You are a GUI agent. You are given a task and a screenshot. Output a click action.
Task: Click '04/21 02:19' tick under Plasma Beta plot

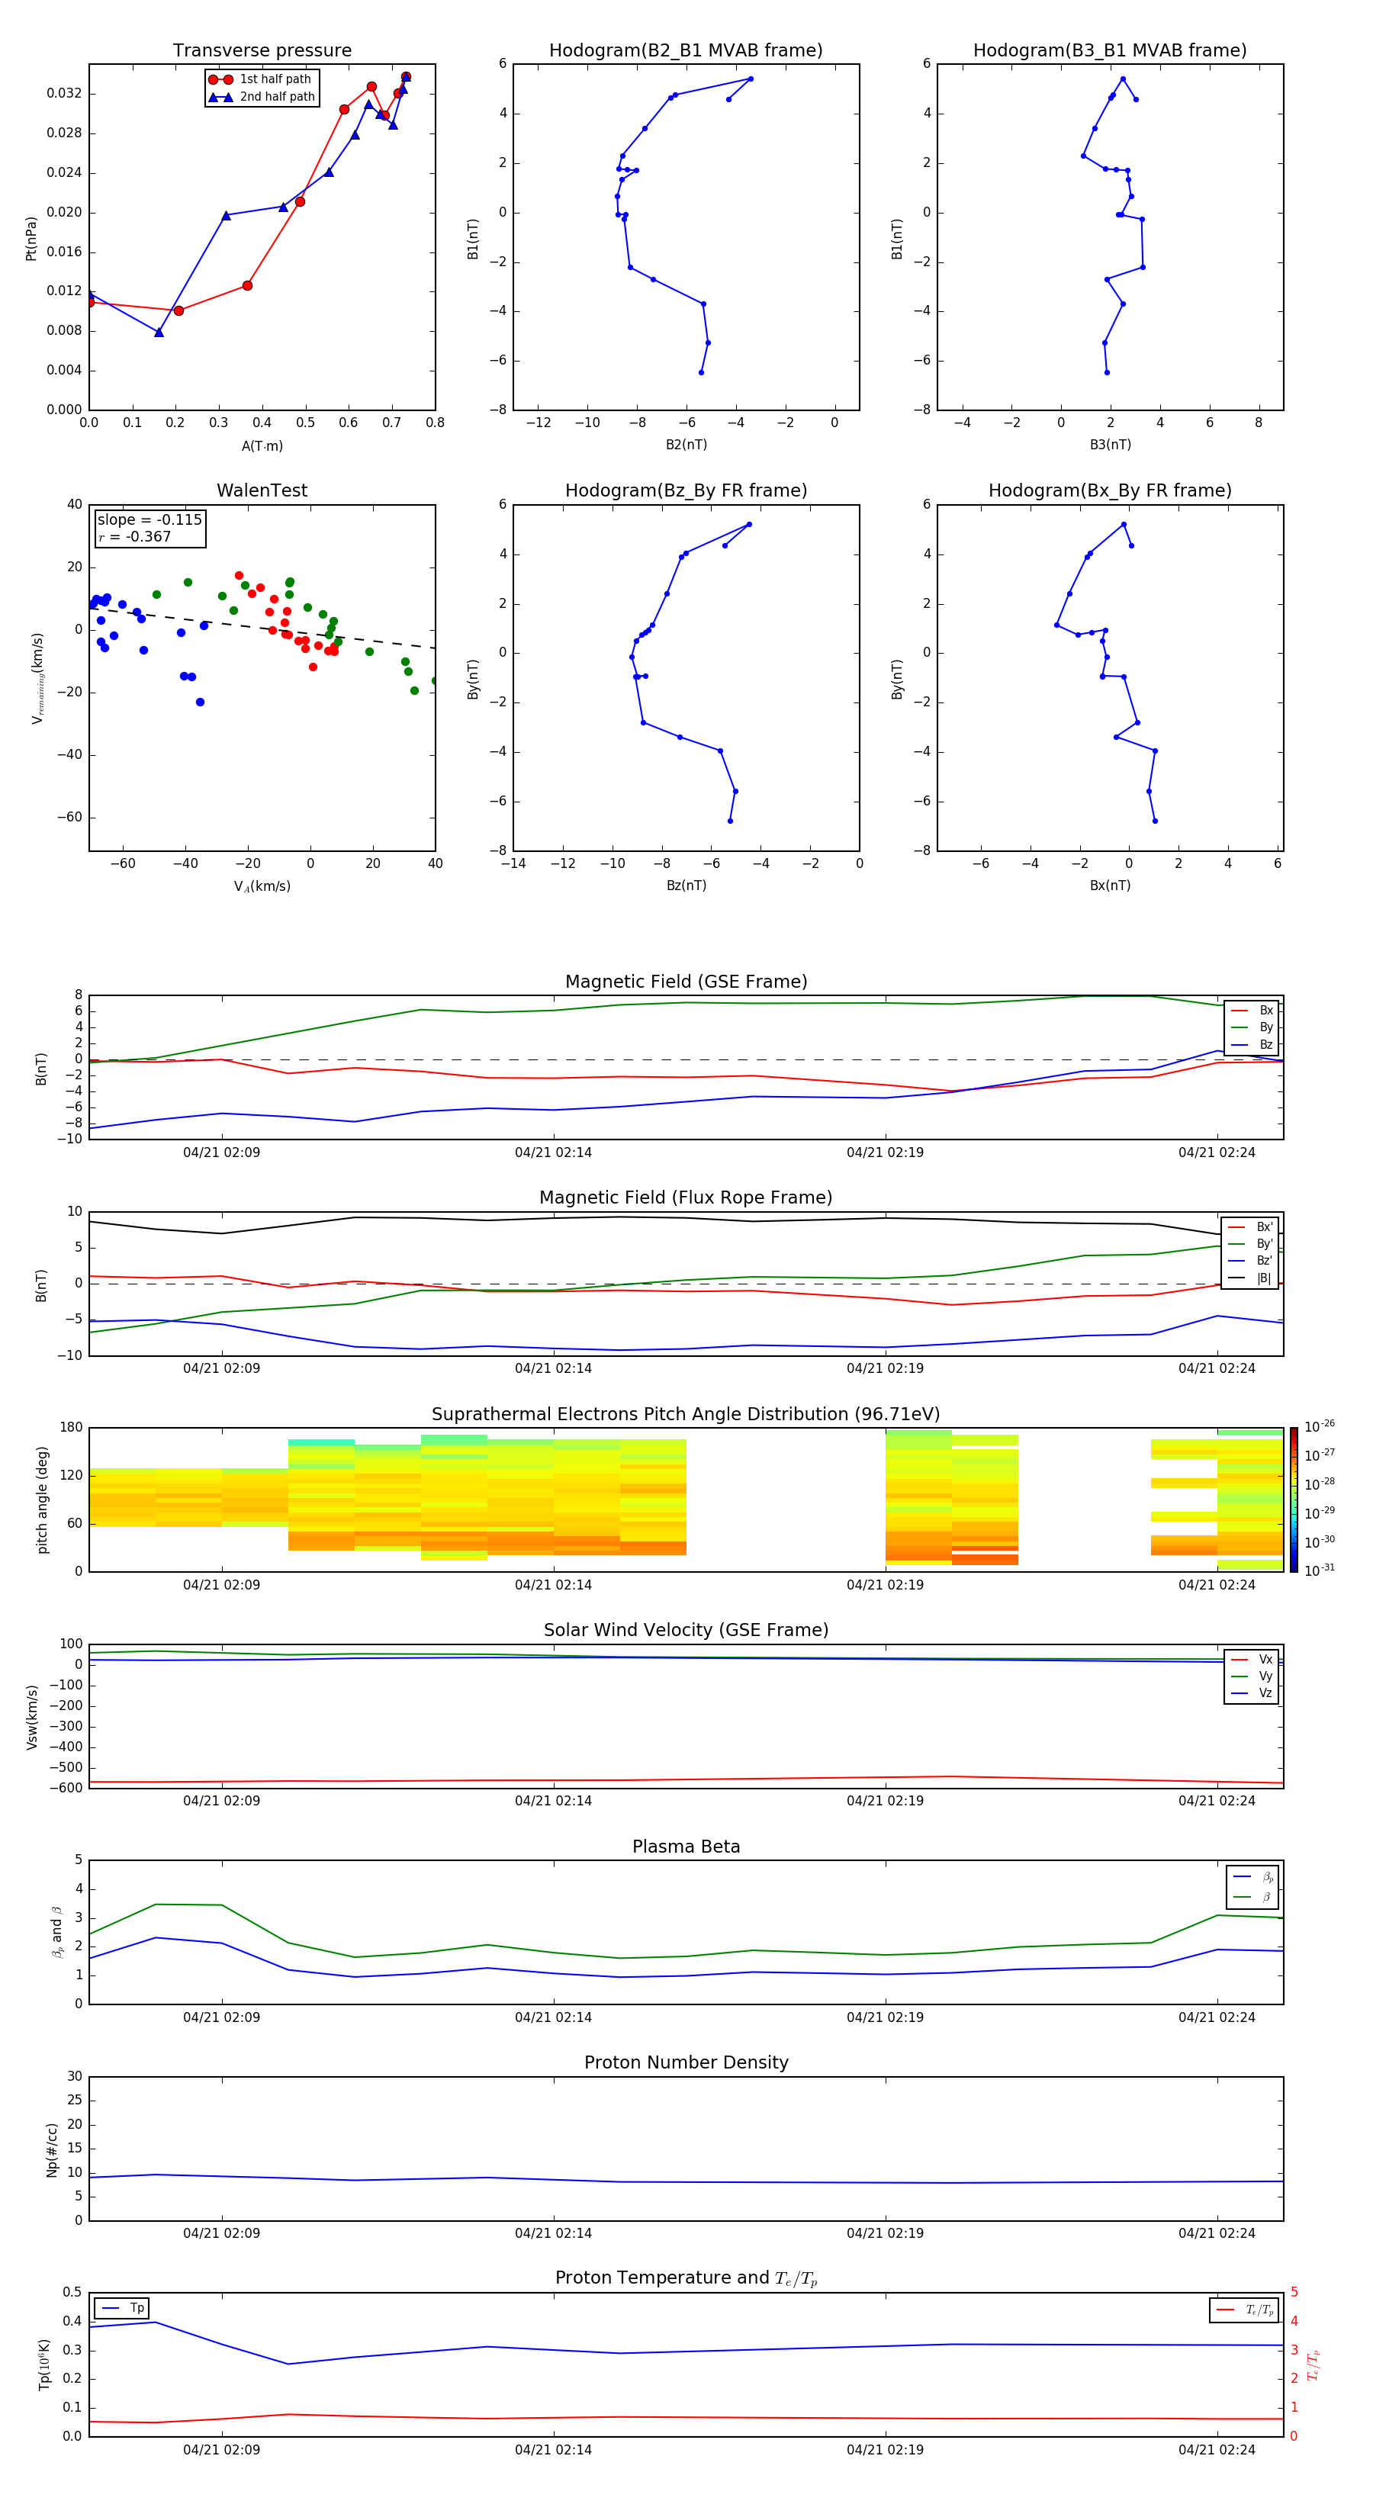886,2017
